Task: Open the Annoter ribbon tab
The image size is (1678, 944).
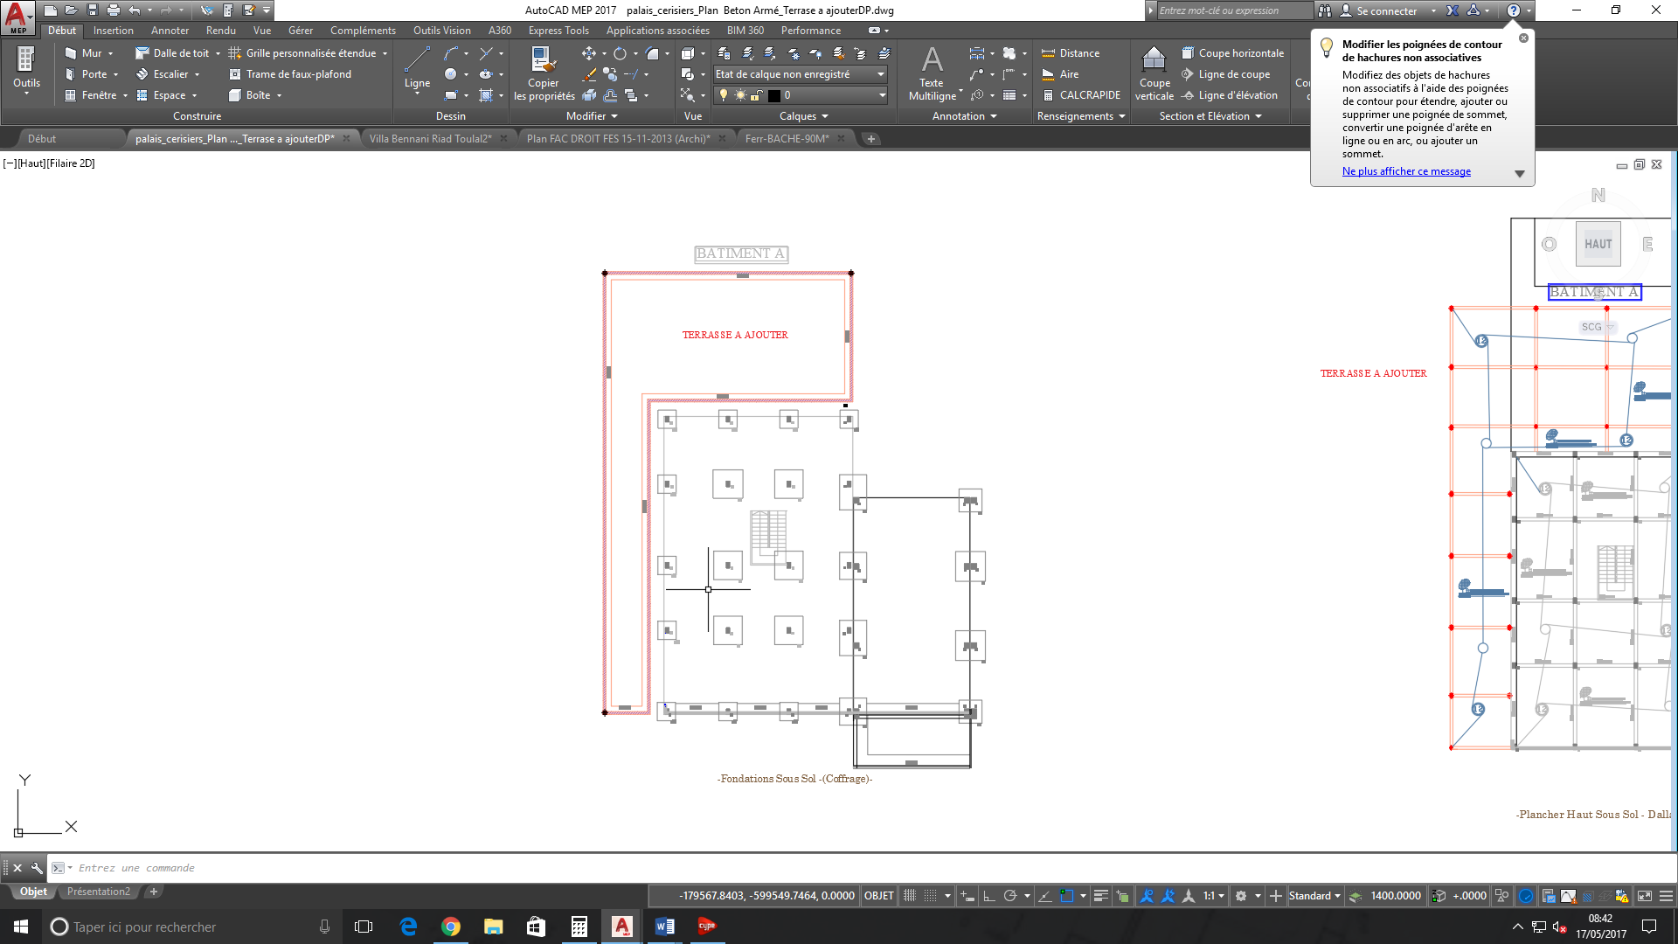Action: (170, 31)
